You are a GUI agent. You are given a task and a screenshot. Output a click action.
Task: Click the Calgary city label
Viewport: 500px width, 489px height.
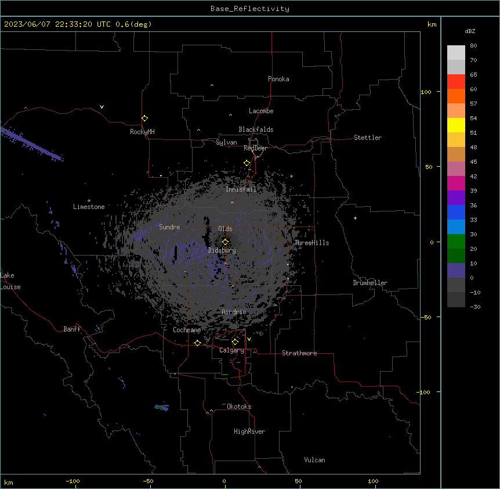click(x=232, y=350)
